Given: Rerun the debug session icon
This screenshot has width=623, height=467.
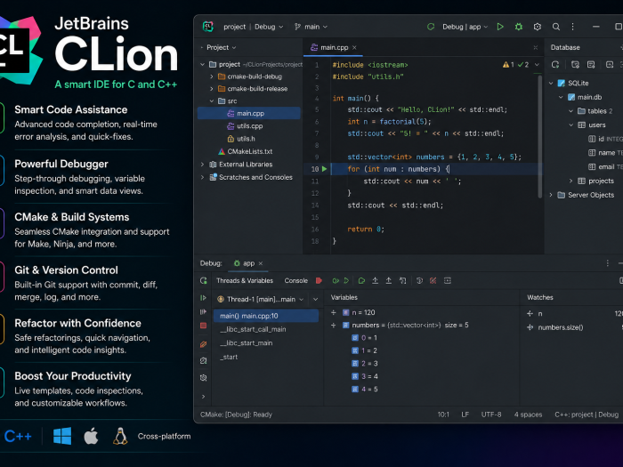Looking at the screenshot, I should tap(204, 281).
